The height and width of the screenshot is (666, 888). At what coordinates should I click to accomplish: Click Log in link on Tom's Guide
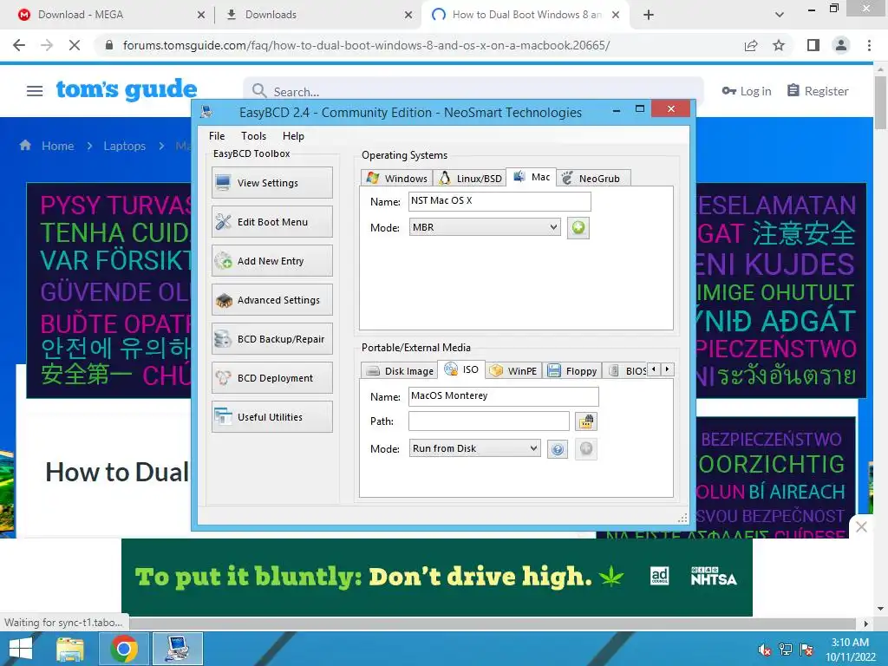pos(747,91)
